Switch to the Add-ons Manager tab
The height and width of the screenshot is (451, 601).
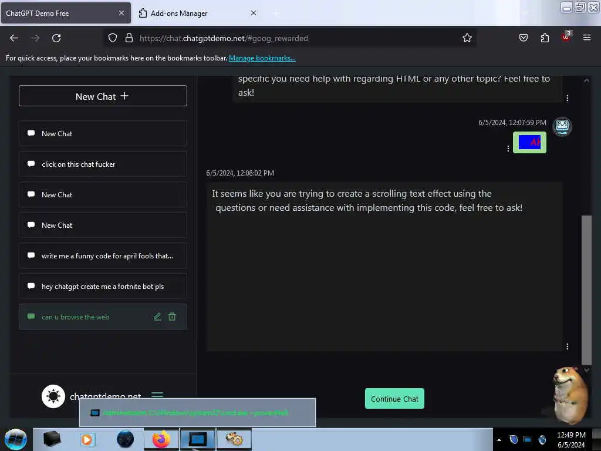pos(197,13)
